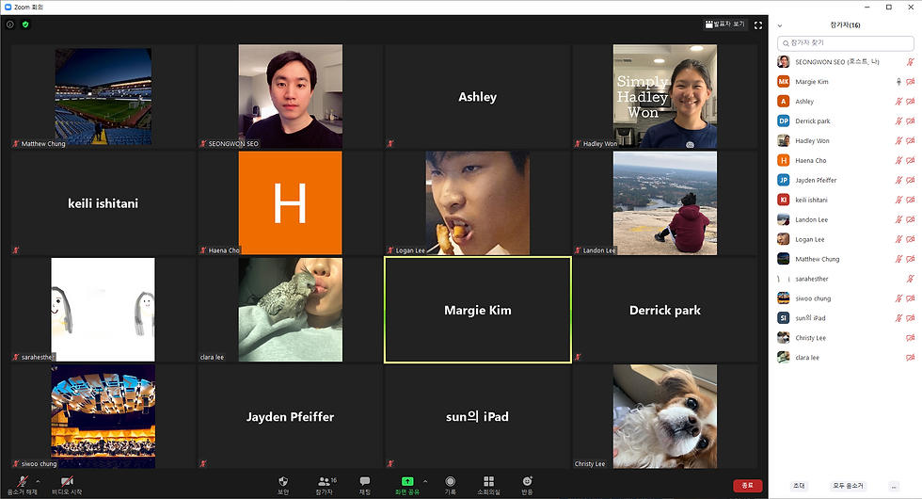
Task: Click SI avatar next to sun의 iPad
Action: click(783, 318)
